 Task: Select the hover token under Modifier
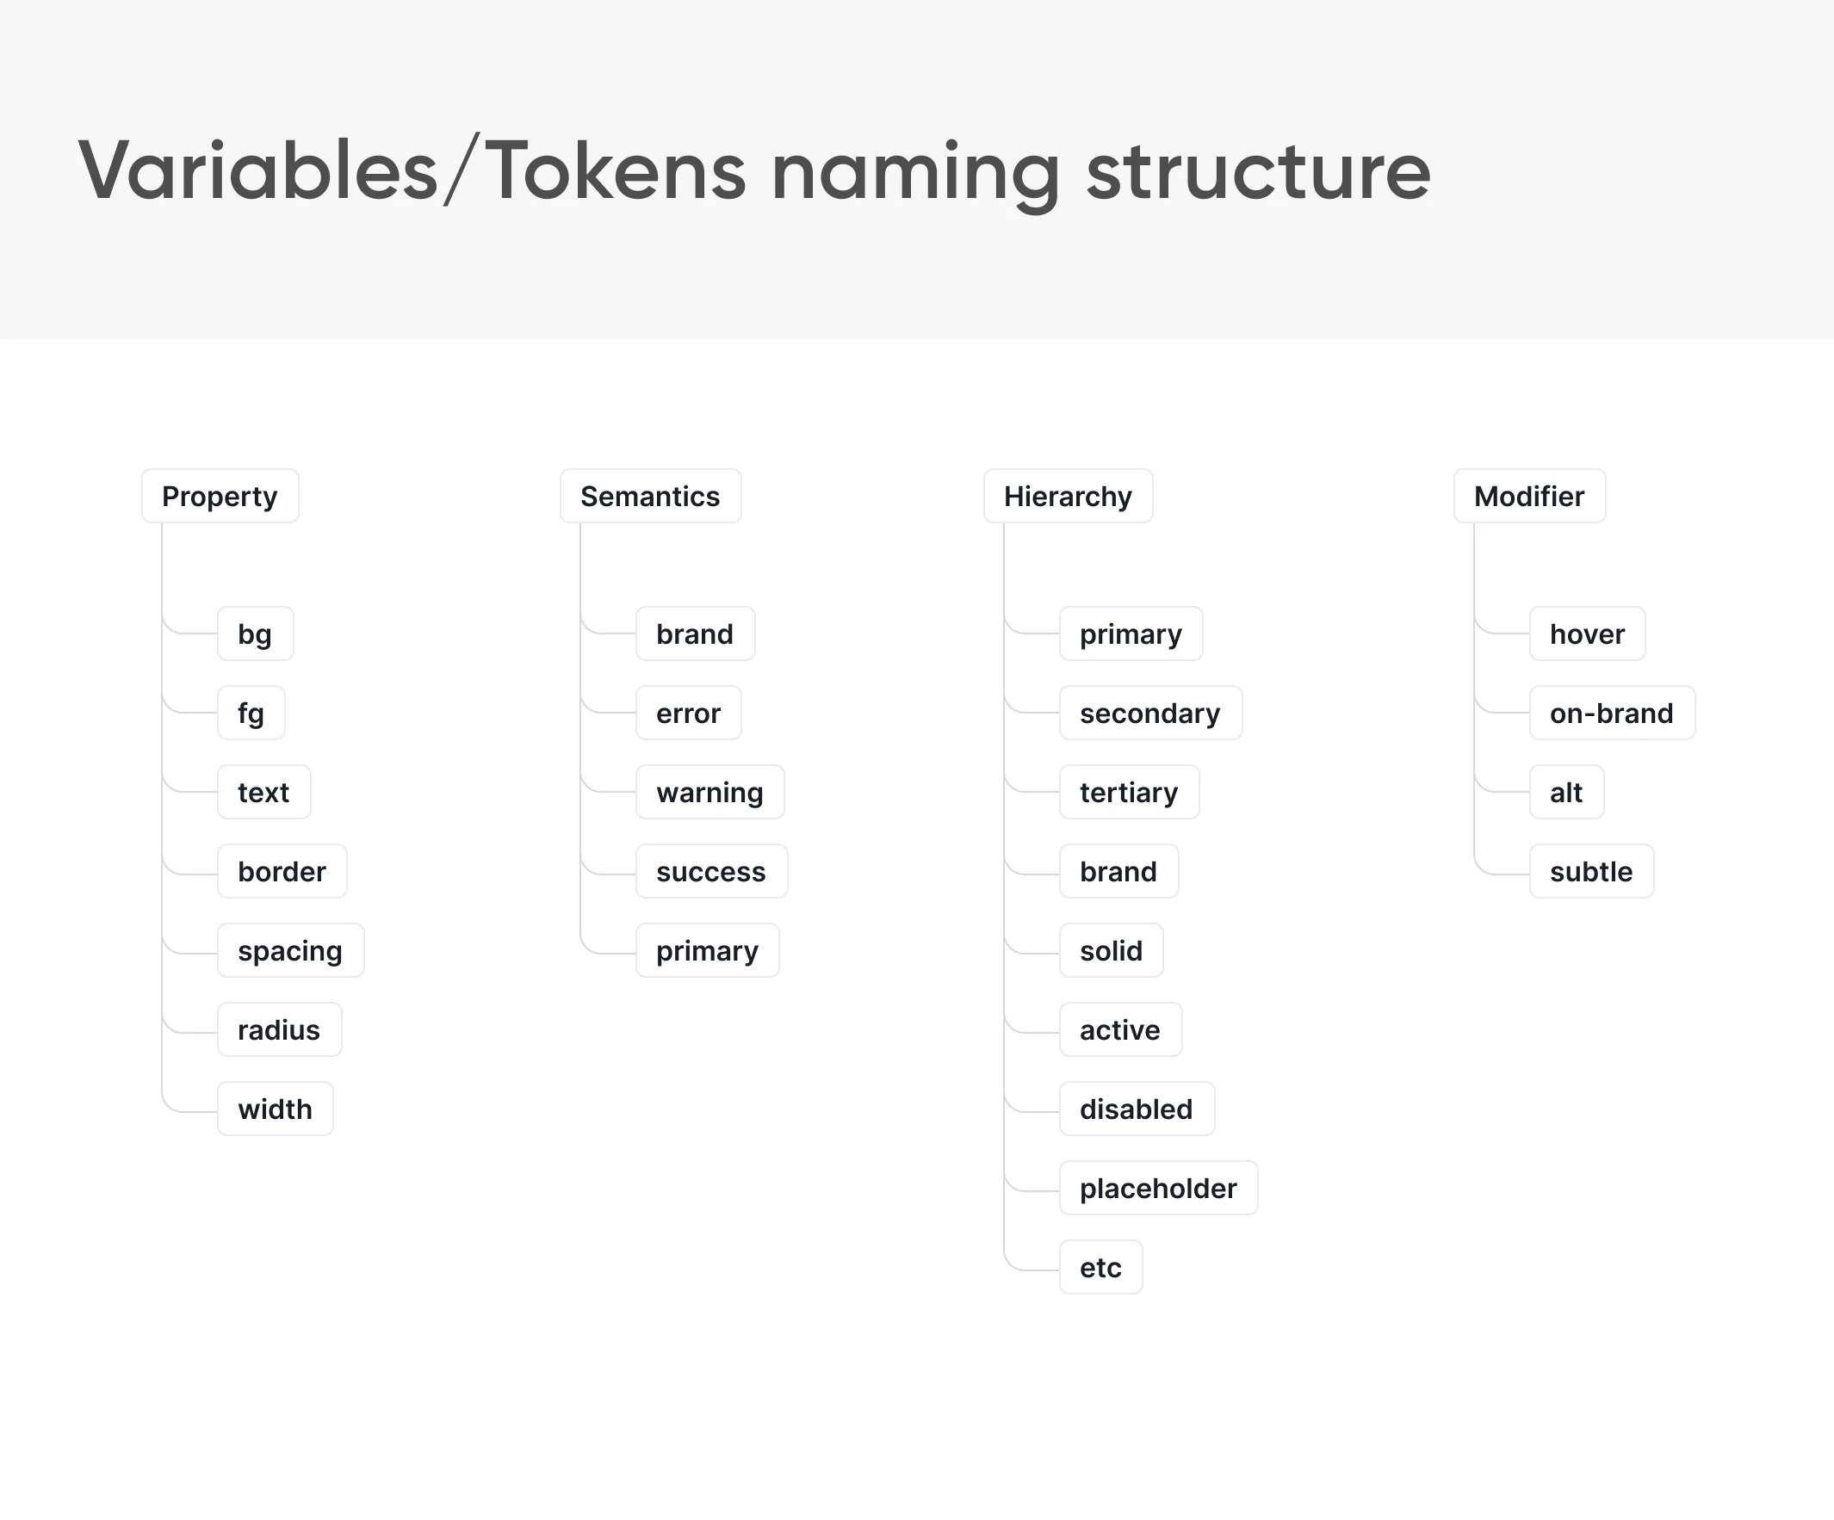(1587, 633)
